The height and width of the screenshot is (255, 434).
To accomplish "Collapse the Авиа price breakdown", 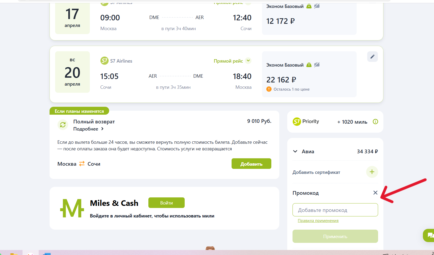I will 295,151.
